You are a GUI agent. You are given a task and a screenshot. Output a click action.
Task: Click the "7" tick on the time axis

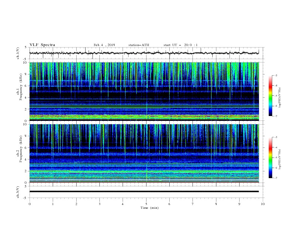pyautogui.click(x=193, y=204)
